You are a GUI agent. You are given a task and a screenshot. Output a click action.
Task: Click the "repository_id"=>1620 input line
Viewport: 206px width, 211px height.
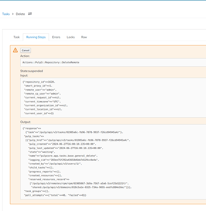point(39,82)
